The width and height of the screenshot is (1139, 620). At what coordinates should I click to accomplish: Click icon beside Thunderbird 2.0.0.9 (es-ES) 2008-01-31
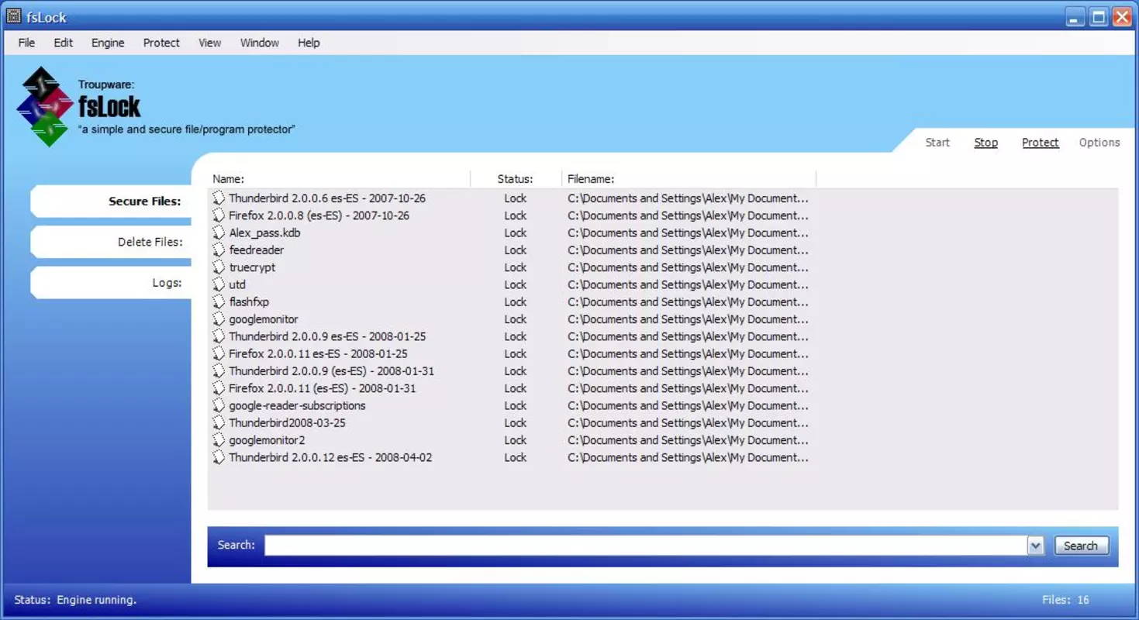click(x=219, y=371)
